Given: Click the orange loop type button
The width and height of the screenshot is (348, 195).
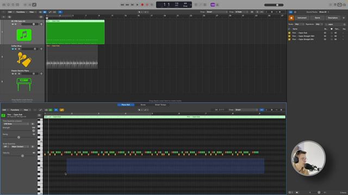Looking at the screenshot, I should 291,18.
